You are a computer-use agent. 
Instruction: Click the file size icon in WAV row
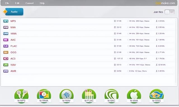tap(157, 65)
